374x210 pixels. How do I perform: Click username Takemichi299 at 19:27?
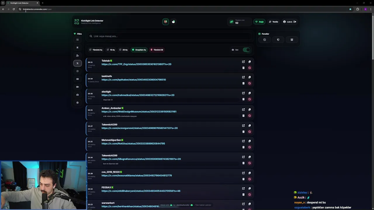coord(109,125)
